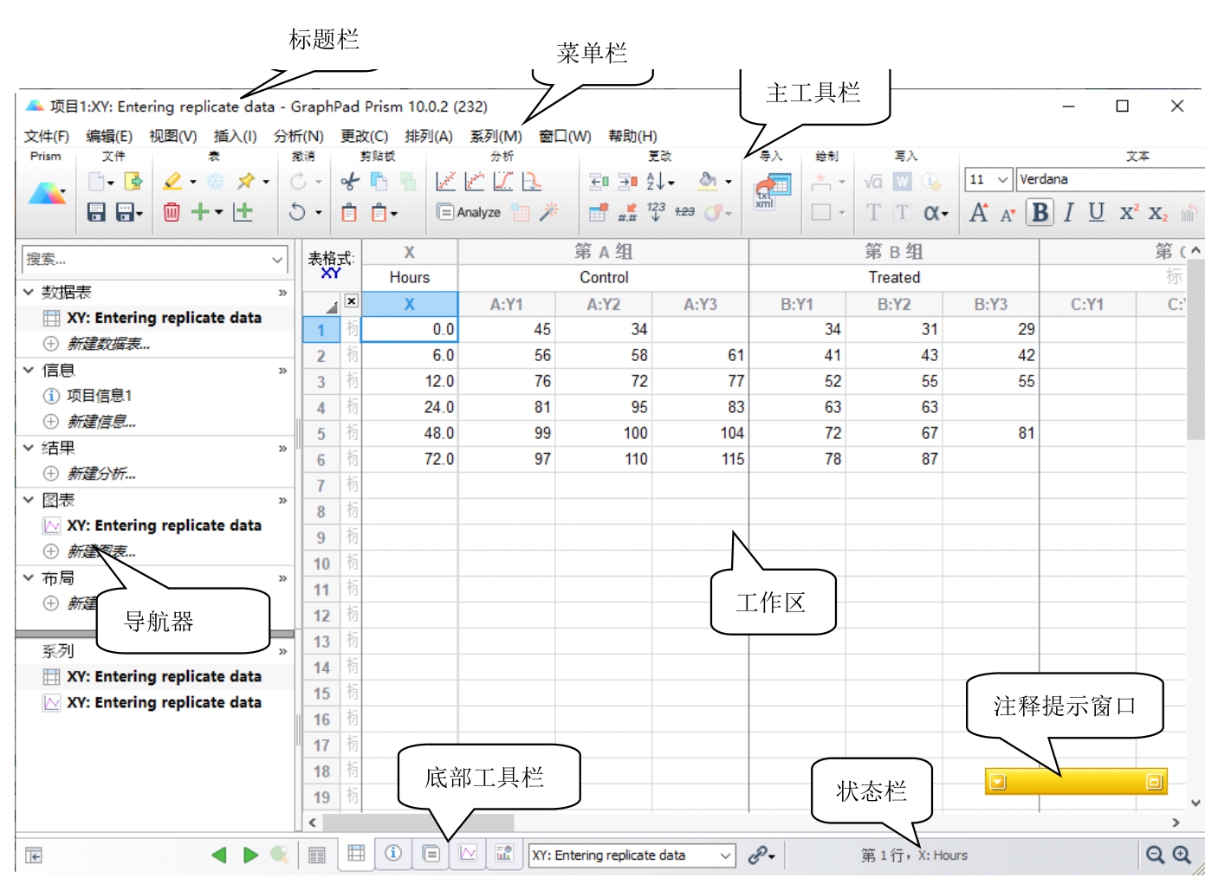The height and width of the screenshot is (884, 1218).
Task: Click the zoom out magnifier icon
Action: (x=1156, y=855)
